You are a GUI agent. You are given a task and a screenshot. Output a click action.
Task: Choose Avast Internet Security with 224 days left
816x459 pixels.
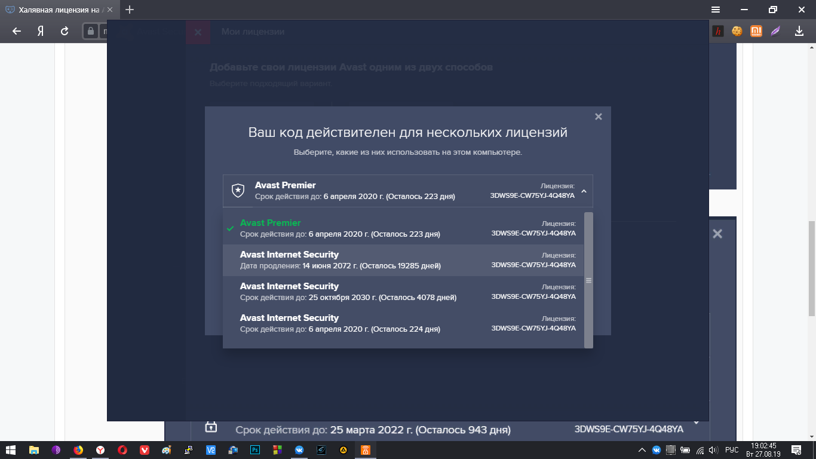(403, 323)
